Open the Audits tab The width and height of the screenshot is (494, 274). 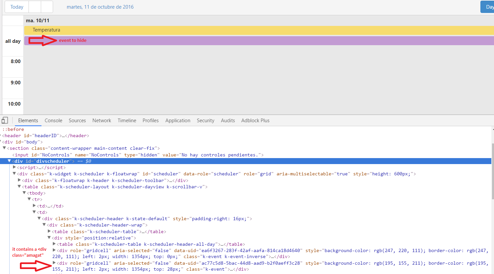tap(228, 121)
